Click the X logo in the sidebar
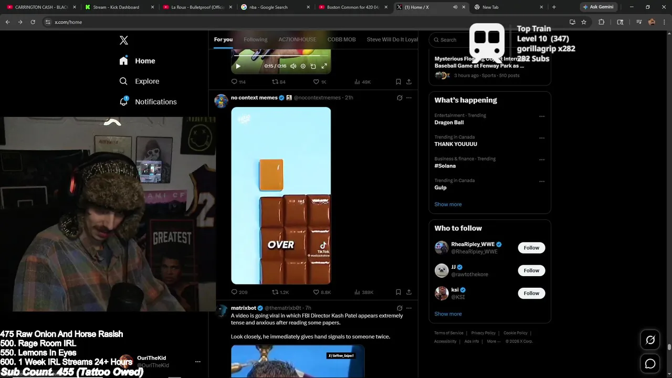 124,40
